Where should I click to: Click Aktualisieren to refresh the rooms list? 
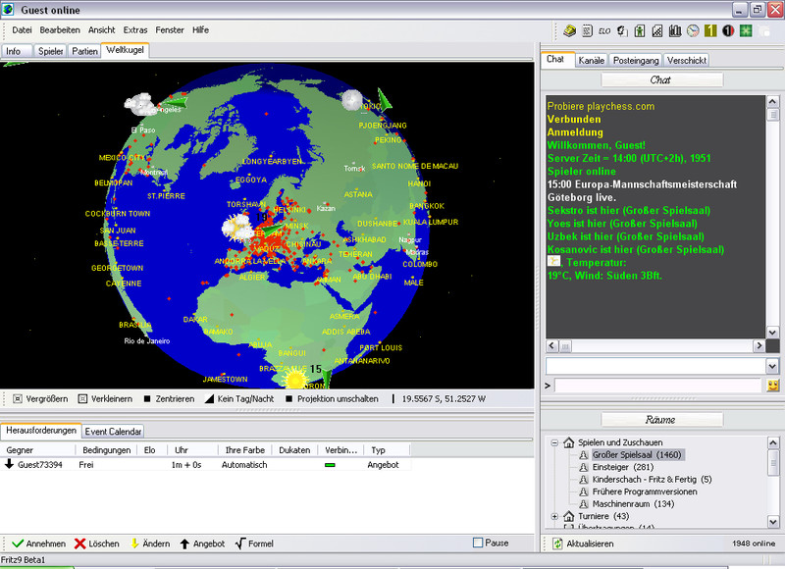[x=585, y=543]
